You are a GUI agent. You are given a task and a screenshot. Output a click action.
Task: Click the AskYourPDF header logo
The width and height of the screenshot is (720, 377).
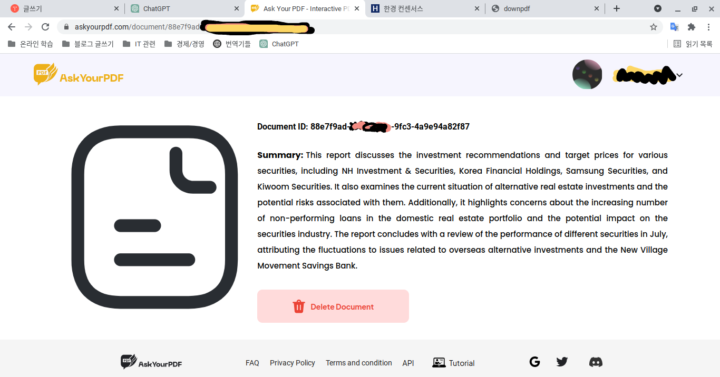point(79,75)
